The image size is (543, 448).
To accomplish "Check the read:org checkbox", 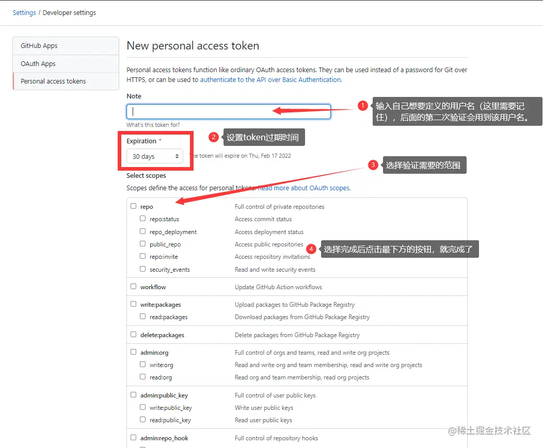I will pos(142,377).
